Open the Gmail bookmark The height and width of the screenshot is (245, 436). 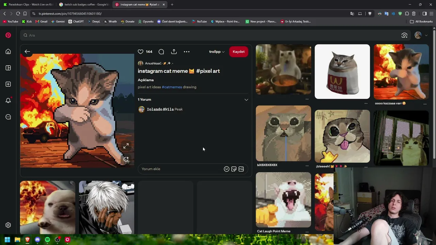click(x=41, y=21)
